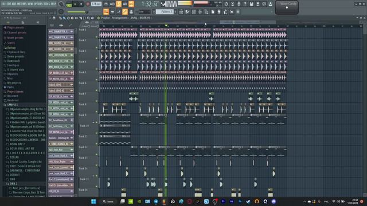Click the taskbar Search box
Viewport: 367px width, 206px height.
click(x=108, y=201)
